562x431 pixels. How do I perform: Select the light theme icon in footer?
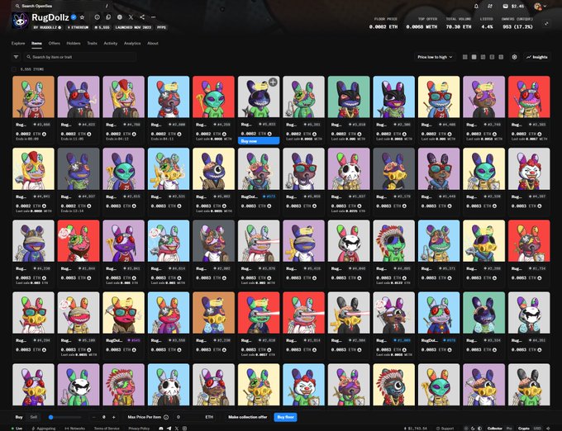pyautogui.click(x=467, y=429)
